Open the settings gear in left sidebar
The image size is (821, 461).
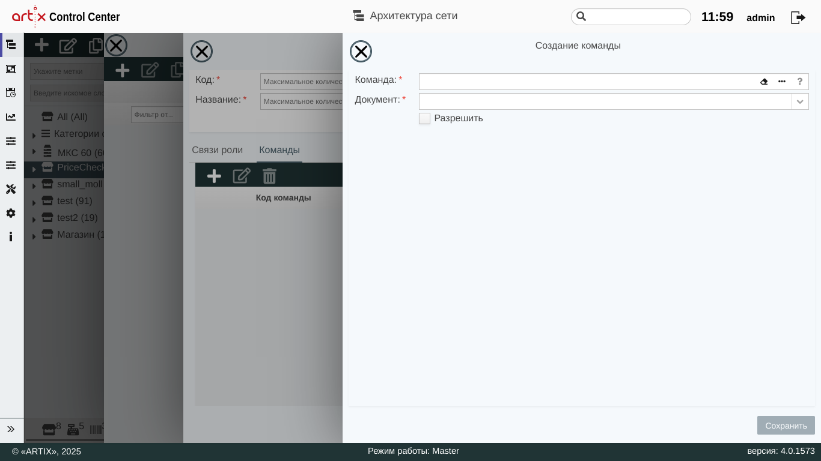coord(11,213)
